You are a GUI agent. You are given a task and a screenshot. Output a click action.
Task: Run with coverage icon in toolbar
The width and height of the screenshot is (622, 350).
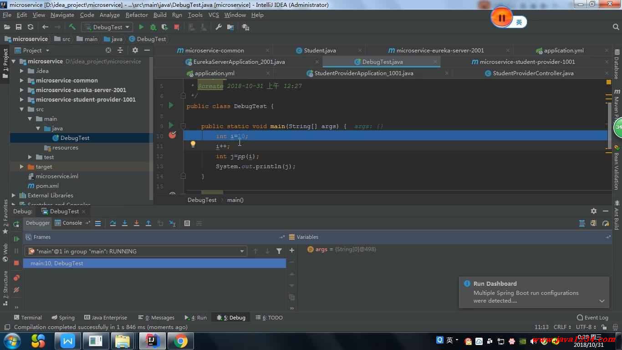pyautogui.click(x=165, y=27)
